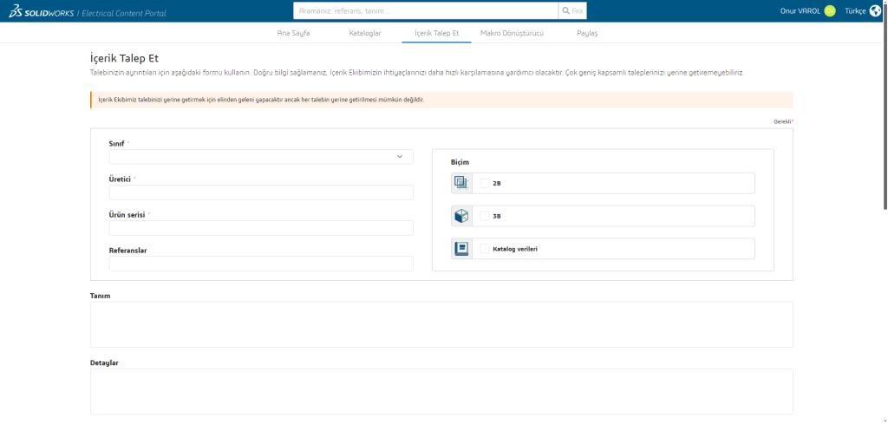Enable the 2B format checkbox
The width and height of the screenshot is (888, 424).
click(x=485, y=183)
